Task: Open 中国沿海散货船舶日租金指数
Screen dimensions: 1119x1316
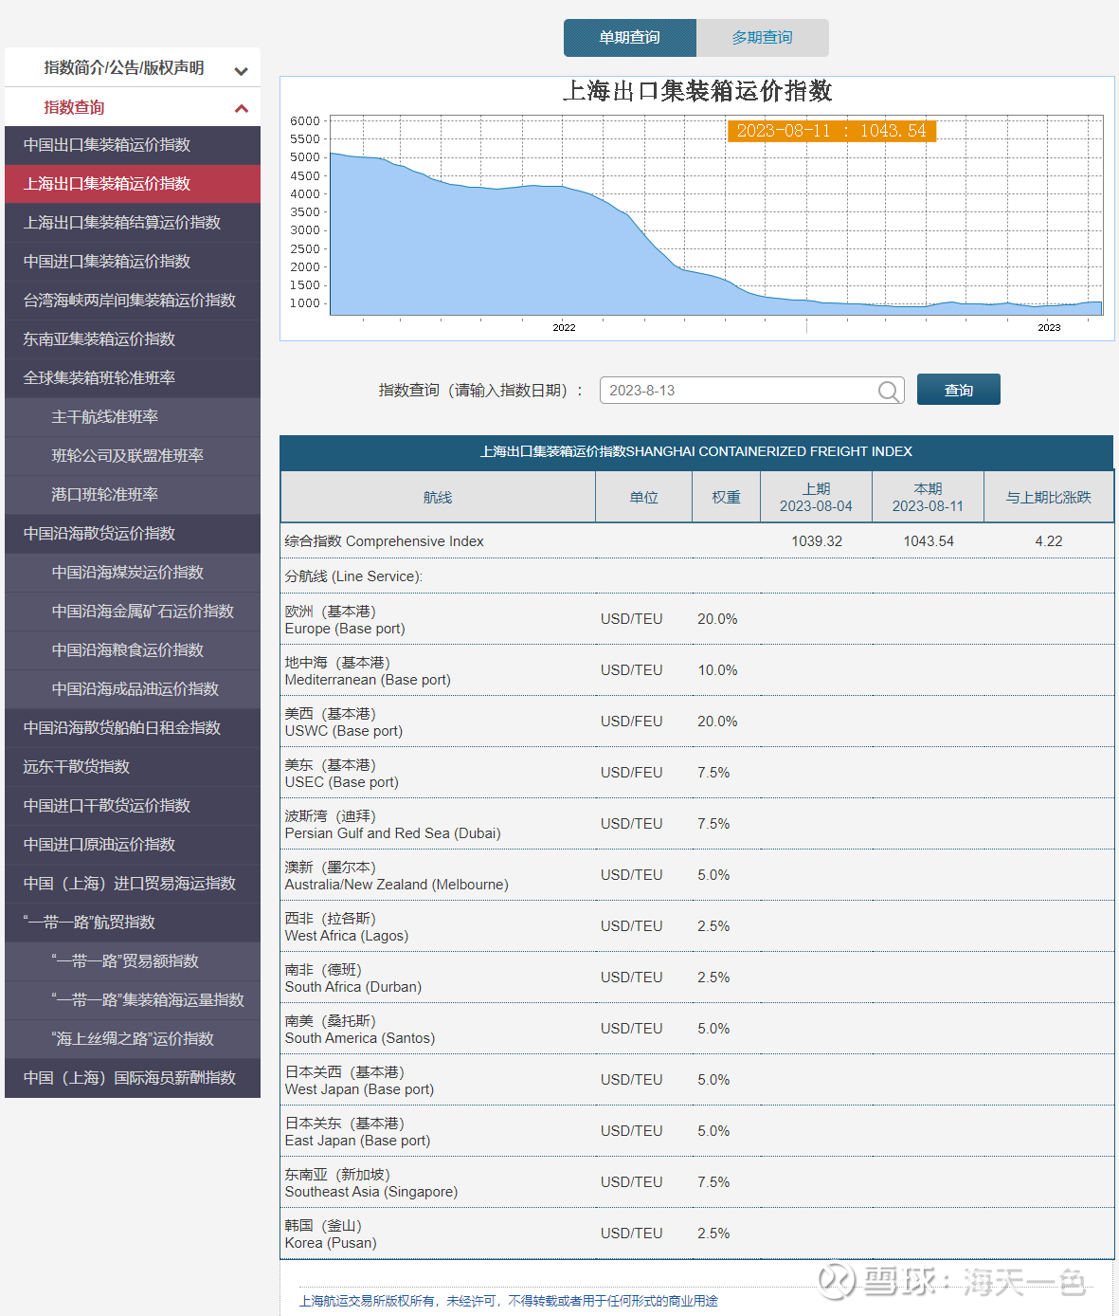Action: 133,728
